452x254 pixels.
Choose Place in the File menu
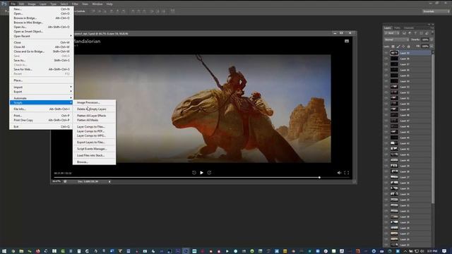point(41,80)
